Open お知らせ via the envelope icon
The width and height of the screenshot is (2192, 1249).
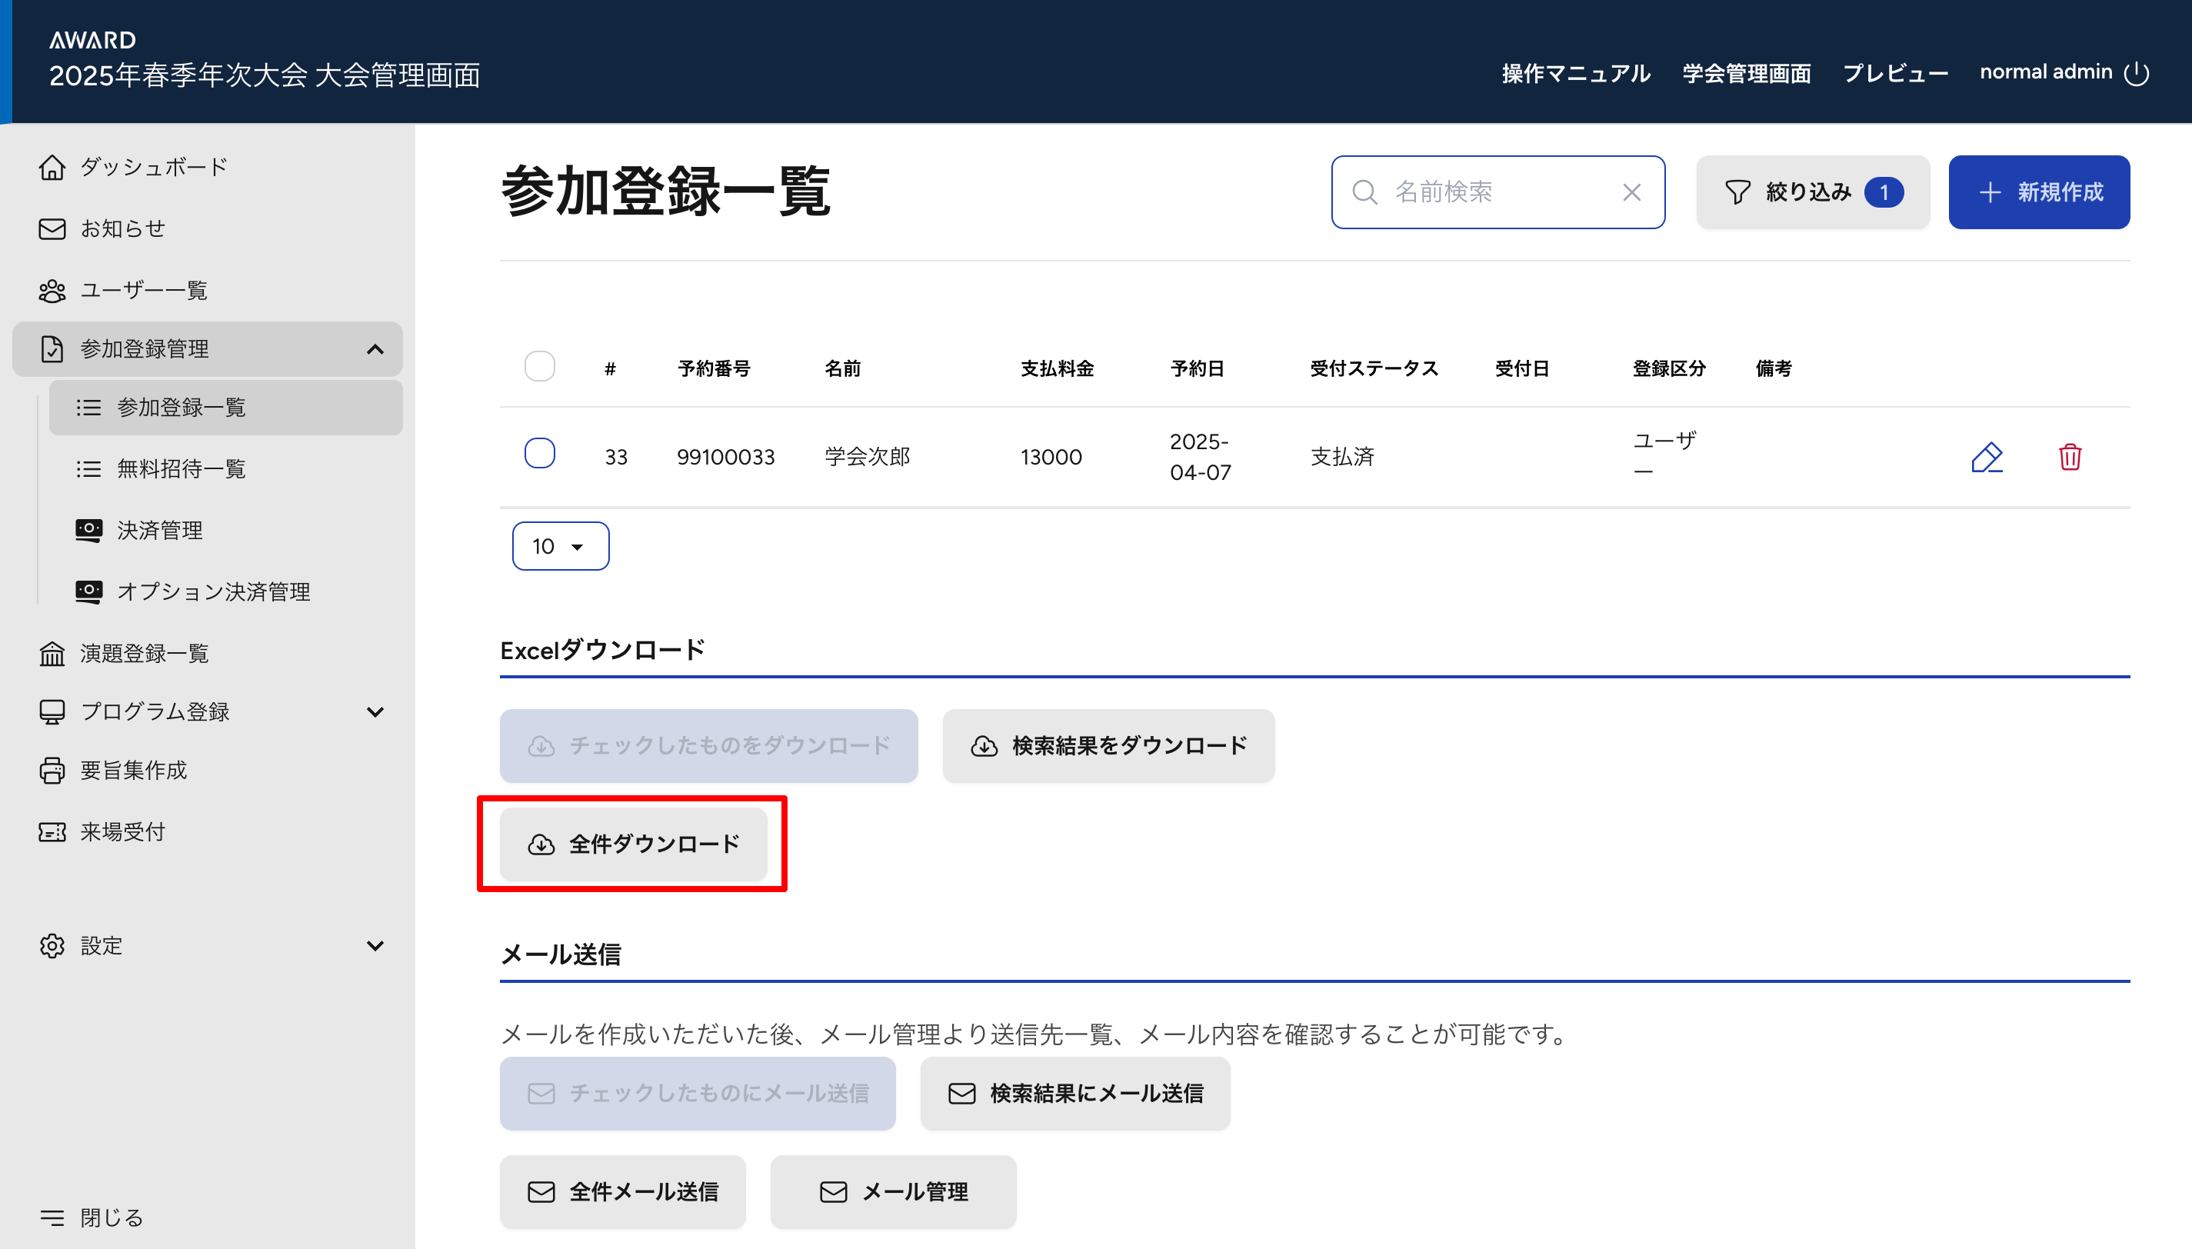click(x=52, y=229)
